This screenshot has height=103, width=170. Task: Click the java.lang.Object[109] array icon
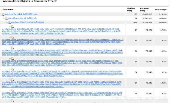9,22
